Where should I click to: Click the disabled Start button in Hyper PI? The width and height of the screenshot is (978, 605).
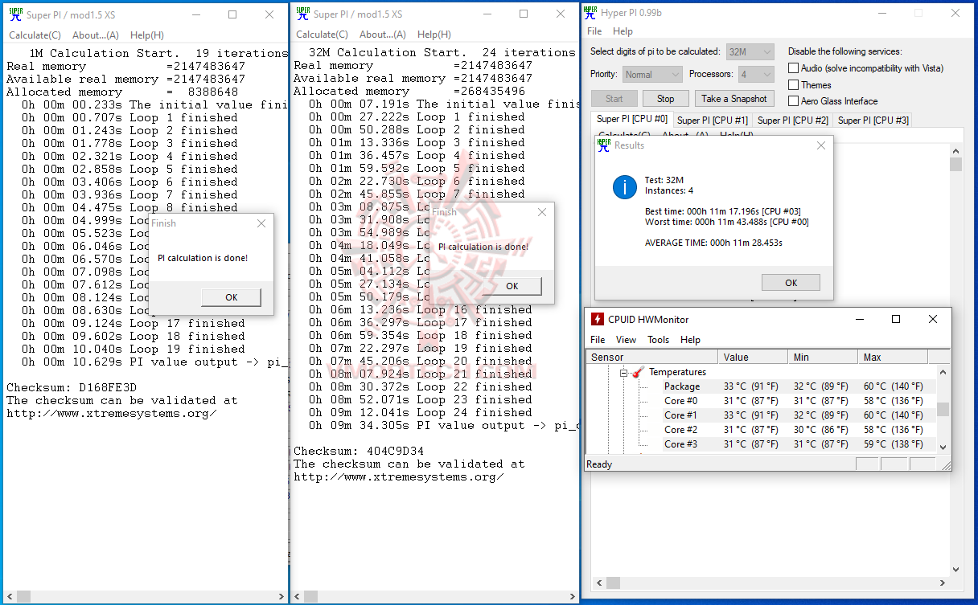pos(614,99)
